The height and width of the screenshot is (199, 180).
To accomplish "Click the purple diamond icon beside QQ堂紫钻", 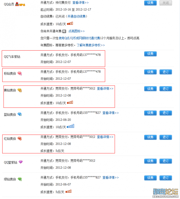I will [21, 162].
